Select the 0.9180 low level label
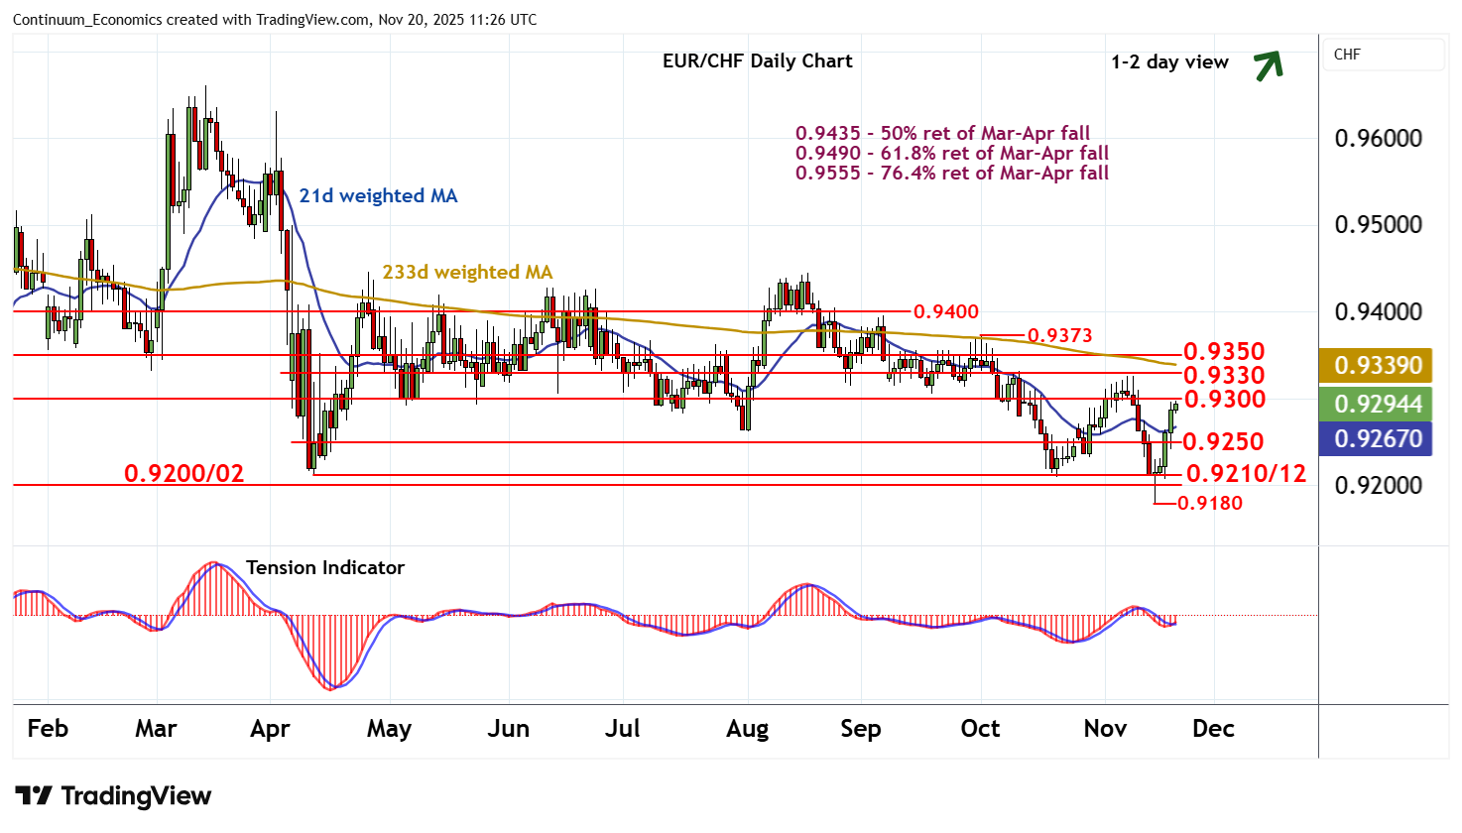This screenshot has width=1462, height=833. 1209,504
